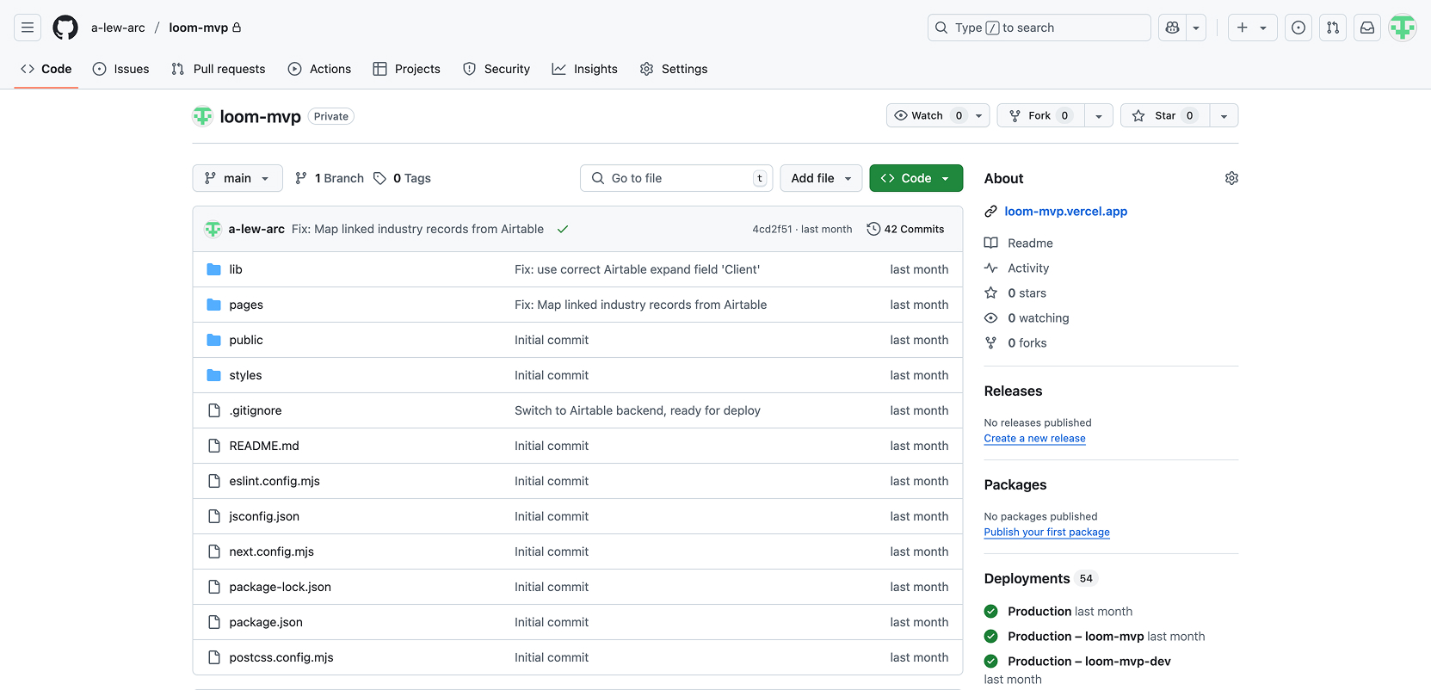The image size is (1431, 690).
Task: Open the Deployments 54 heading link
Action: pos(1039,578)
